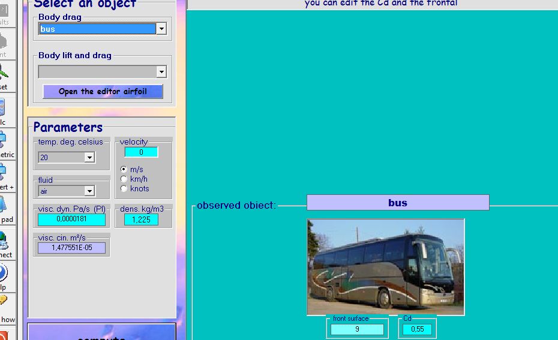Open the Convert + tool icon
Image resolution: width=558 pixels, height=340 pixels.
[x=4, y=173]
